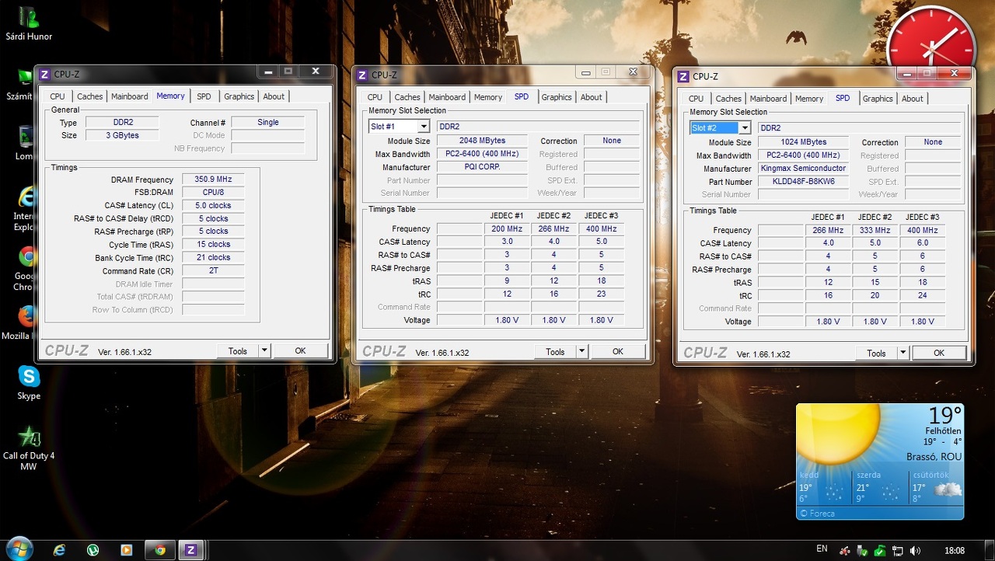The height and width of the screenshot is (561, 995).
Task: Expand the Slot #2 memory slot dropdown
Action: pos(744,128)
